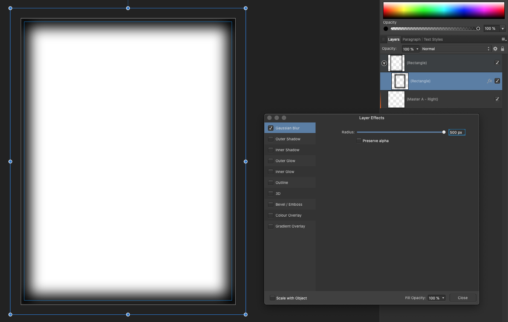Viewport: 508px width, 322px height.
Task: Enable the Outer Shadow effect checkbox
Action: tap(271, 139)
